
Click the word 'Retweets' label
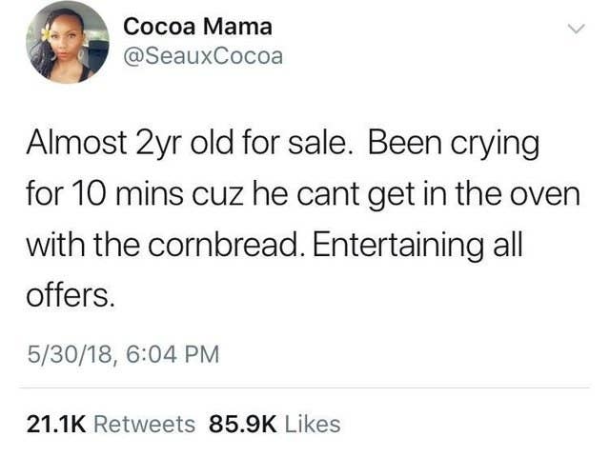coord(145,424)
